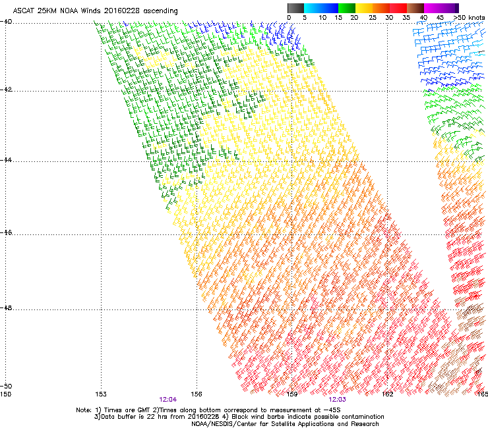Click the latitude label '-46'
Image resolution: width=488 pixels, height=428 pixels.
pyautogui.click(x=6, y=232)
